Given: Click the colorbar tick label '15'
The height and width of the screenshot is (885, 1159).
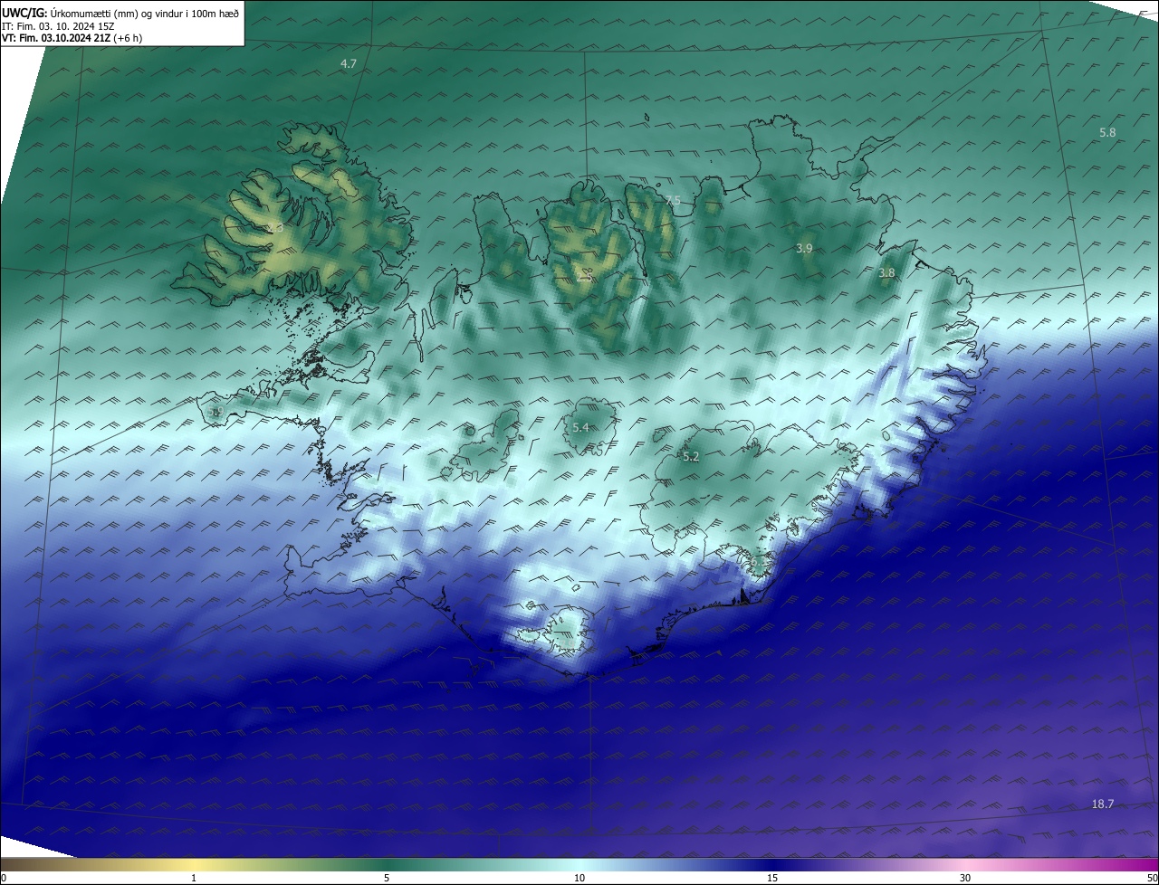Looking at the screenshot, I should pos(772,878).
